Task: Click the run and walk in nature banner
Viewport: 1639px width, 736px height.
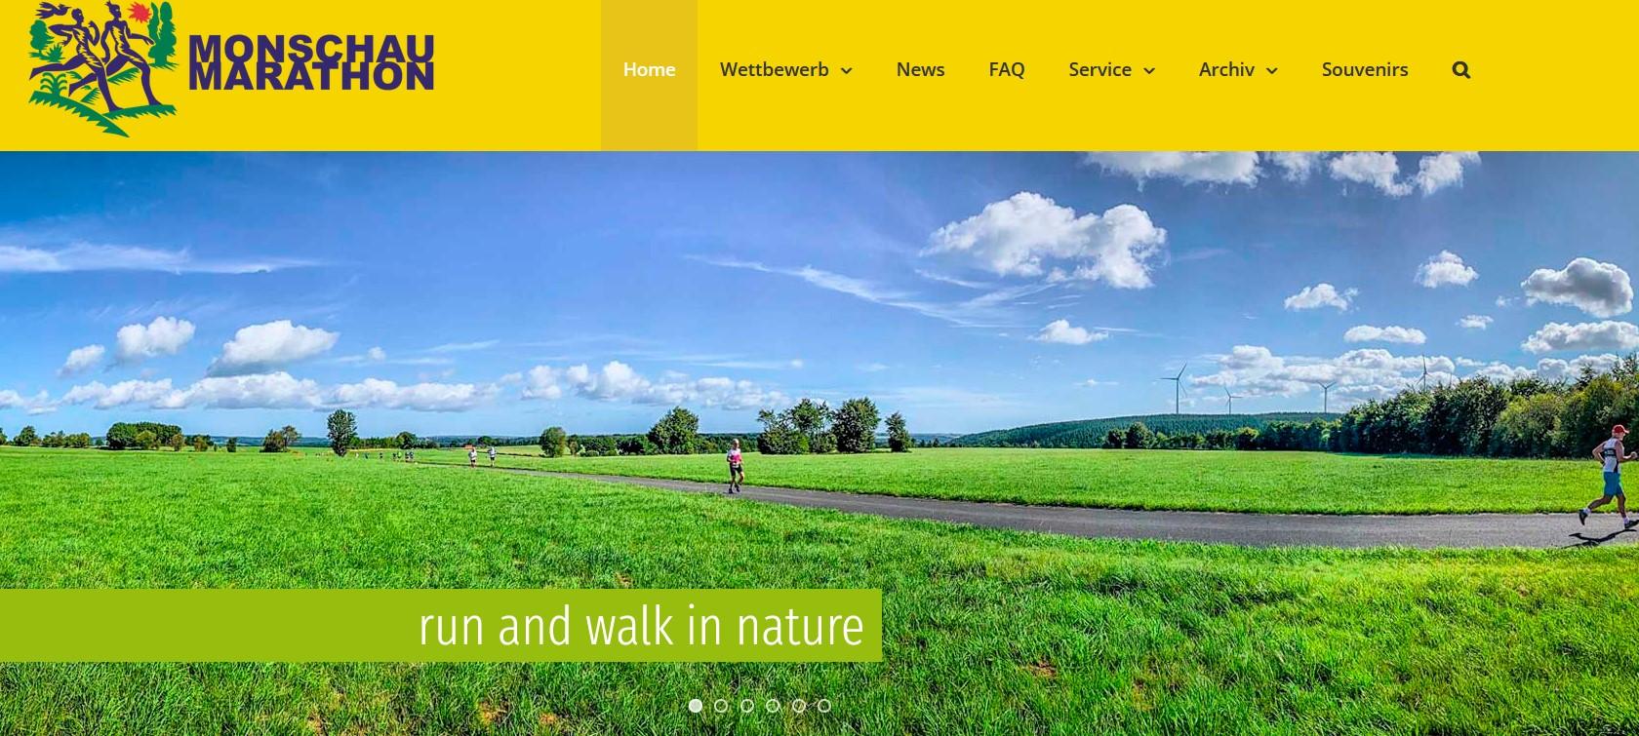Action: tap(441, 626)
